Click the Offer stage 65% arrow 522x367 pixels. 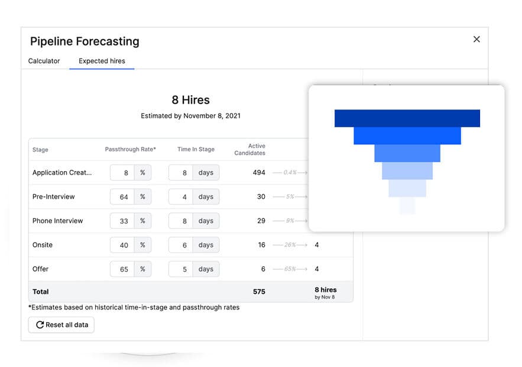[290, 269]
